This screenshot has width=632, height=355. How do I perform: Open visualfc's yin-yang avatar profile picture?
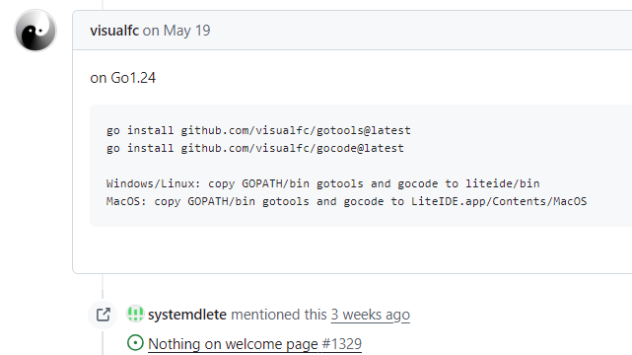35,31
